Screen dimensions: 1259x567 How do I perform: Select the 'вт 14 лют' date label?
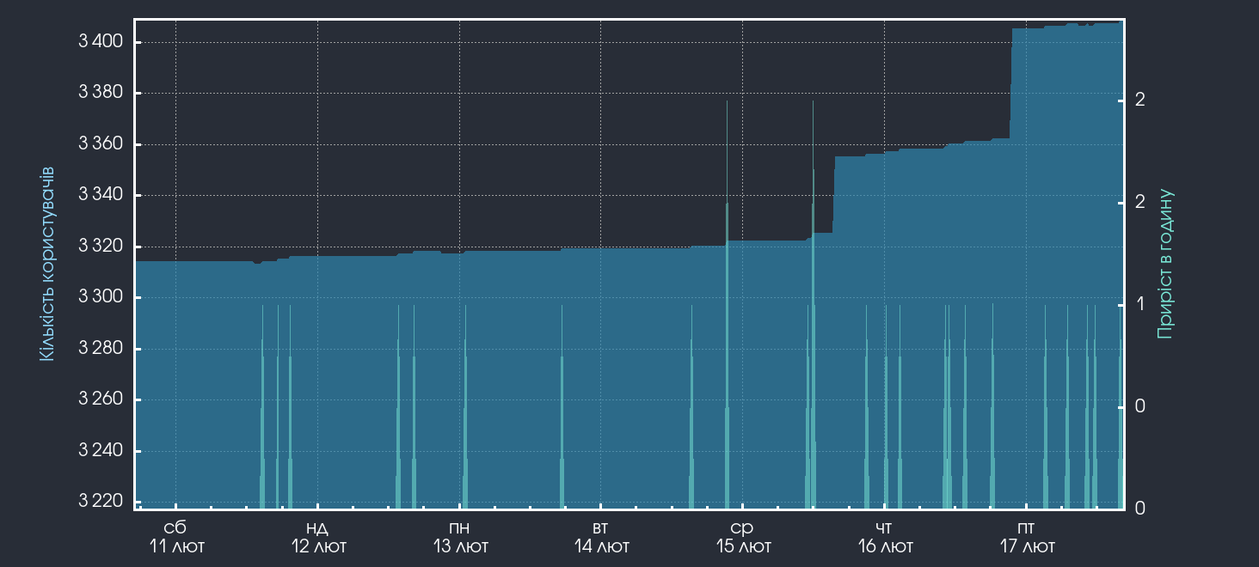pos(602,537)
